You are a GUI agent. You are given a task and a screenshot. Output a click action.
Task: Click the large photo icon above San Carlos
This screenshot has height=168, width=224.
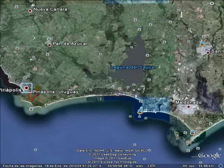(202, 44)
